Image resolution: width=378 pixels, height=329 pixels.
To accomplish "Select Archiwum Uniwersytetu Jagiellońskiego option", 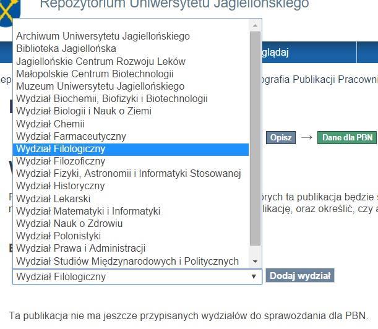I will (x=131, y=36).
